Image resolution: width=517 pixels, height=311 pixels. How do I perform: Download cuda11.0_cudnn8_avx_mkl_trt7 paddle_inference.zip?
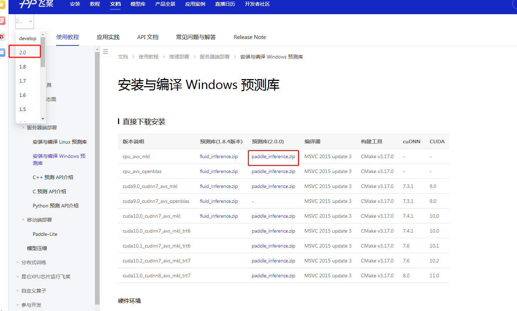pos(273,276)
